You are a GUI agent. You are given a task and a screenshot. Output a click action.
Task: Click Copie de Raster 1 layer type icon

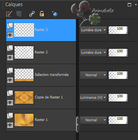coord(10,93)
